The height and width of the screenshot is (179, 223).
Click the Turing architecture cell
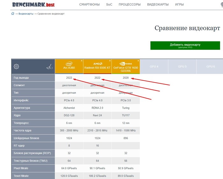(x=126, y=108)
